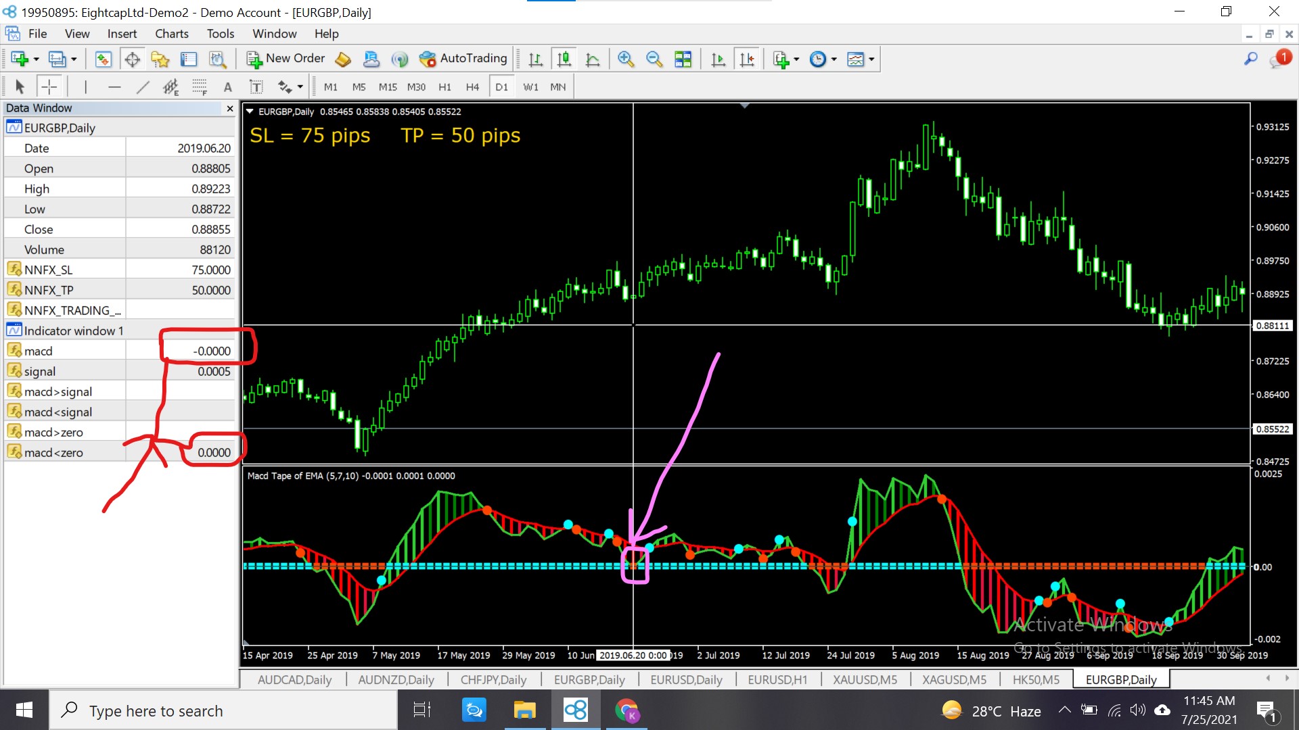This screenshot has height=730, width=1299.
Task: Toggle the Data Window icon
Action: (x=133, y=59)
